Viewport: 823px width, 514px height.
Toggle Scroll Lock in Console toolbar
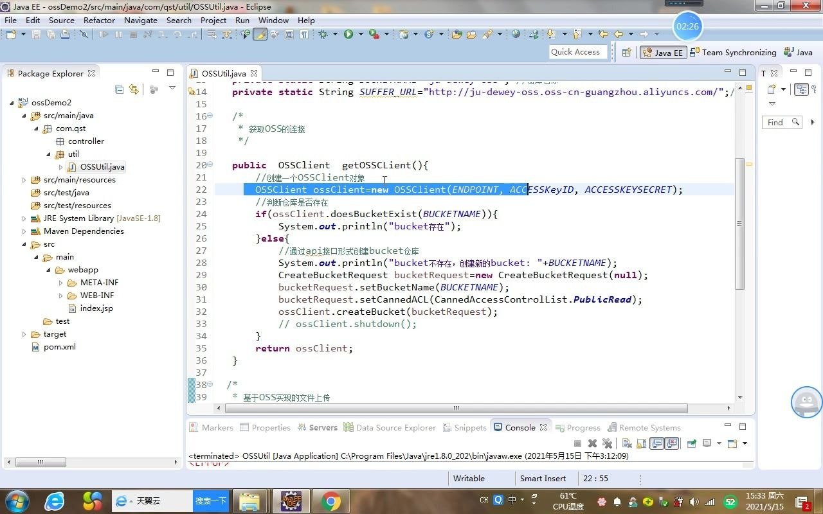[642, 443]
